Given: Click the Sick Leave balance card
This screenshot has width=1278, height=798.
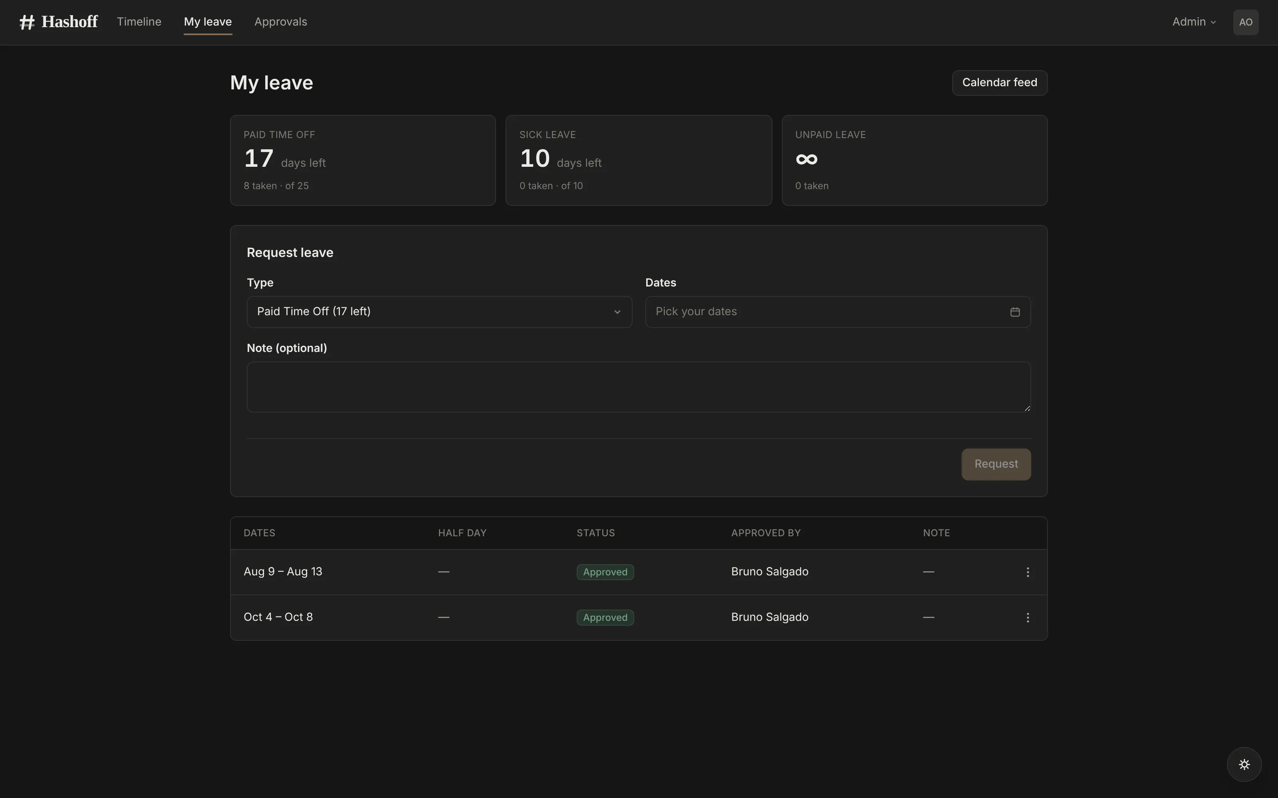Looking at the screenshot, I should click(639, 160).
